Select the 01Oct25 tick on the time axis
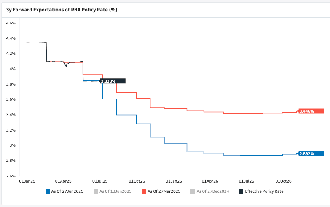Image resolution: width=330 pixels, height=207 pixels. tap(137, 181)
